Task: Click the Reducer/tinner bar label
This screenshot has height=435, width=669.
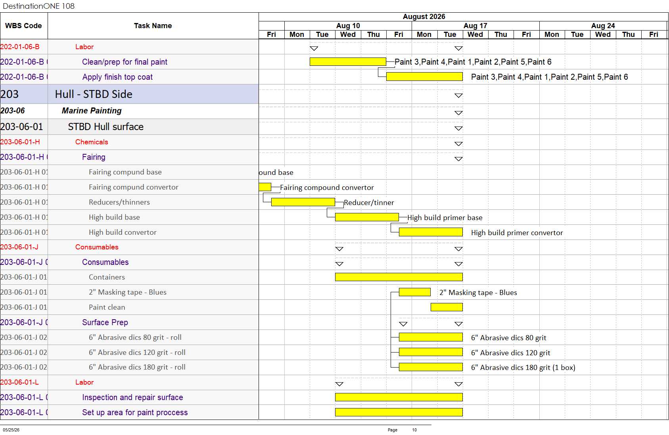Action: (369, 203)
